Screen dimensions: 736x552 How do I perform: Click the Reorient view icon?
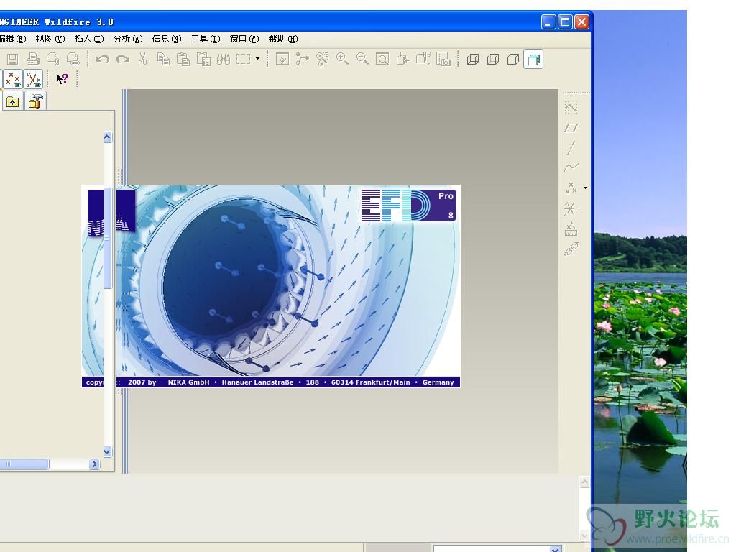pos(402,59)
